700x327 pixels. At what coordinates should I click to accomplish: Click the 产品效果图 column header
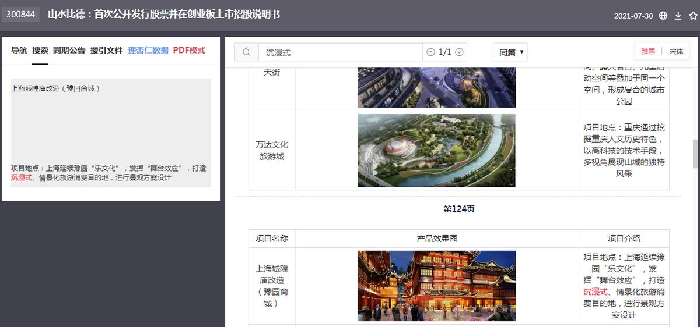click(x=437, y=239)
